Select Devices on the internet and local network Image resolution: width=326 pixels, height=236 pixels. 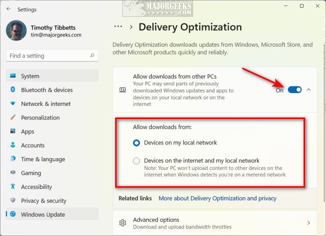click(x=137, y=161)
